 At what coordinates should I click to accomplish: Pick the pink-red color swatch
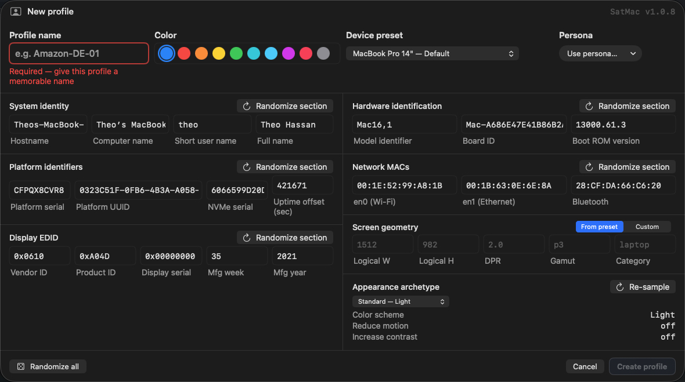point(306,54)
